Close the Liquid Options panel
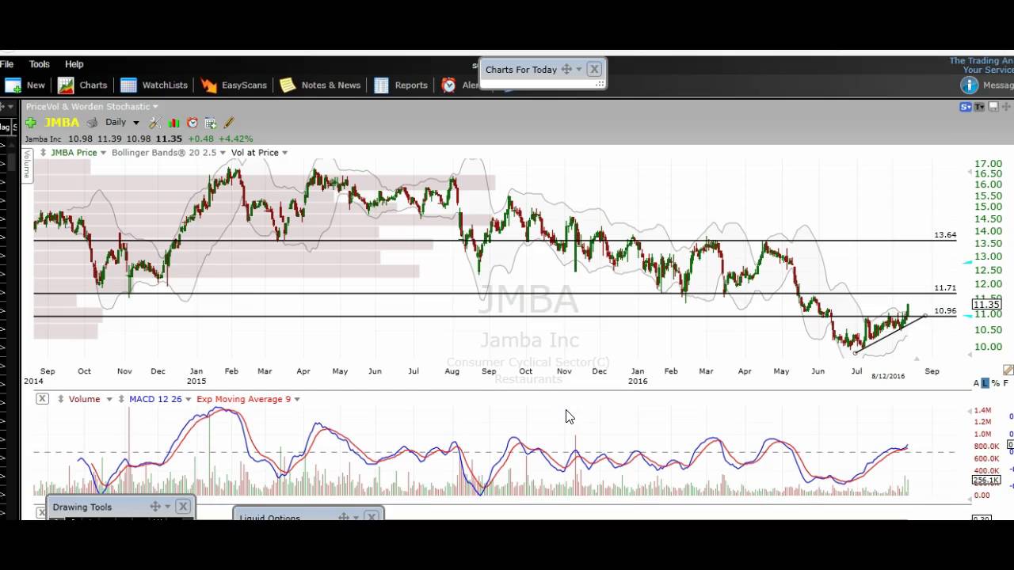This screenshot has height=570, width=1014. pos(371,516)
